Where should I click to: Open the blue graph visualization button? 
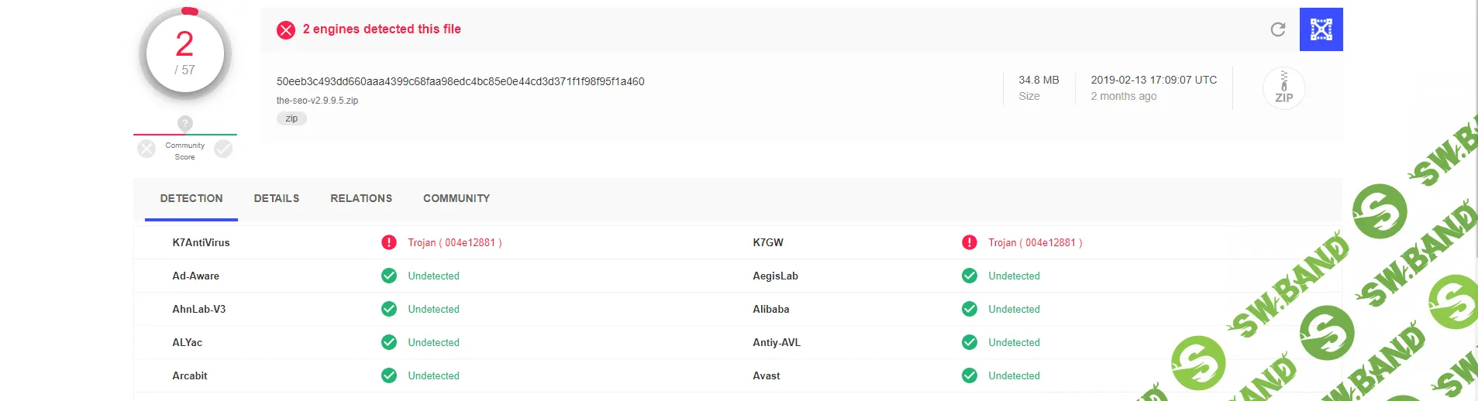click(1321, 29)
